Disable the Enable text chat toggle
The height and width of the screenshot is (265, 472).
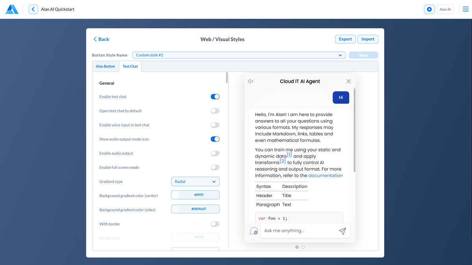215,97
